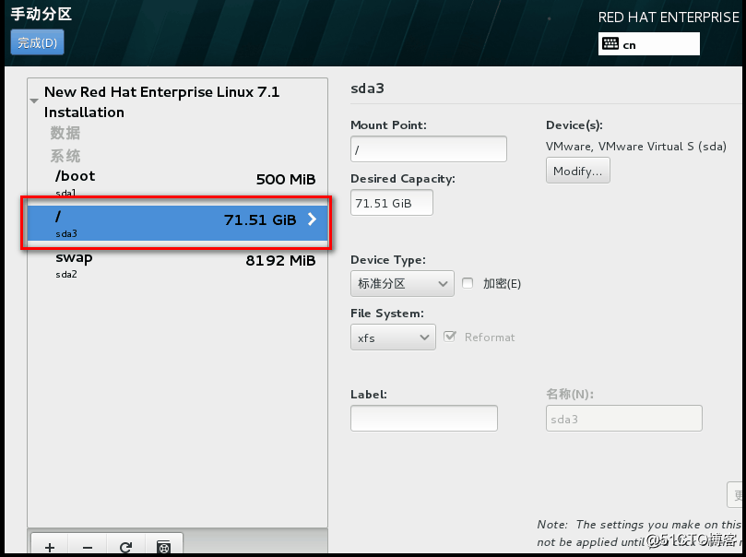This screenshot has width=746, height=557.
Task: Click the sda3 heading title
Action: coord(367,89)
